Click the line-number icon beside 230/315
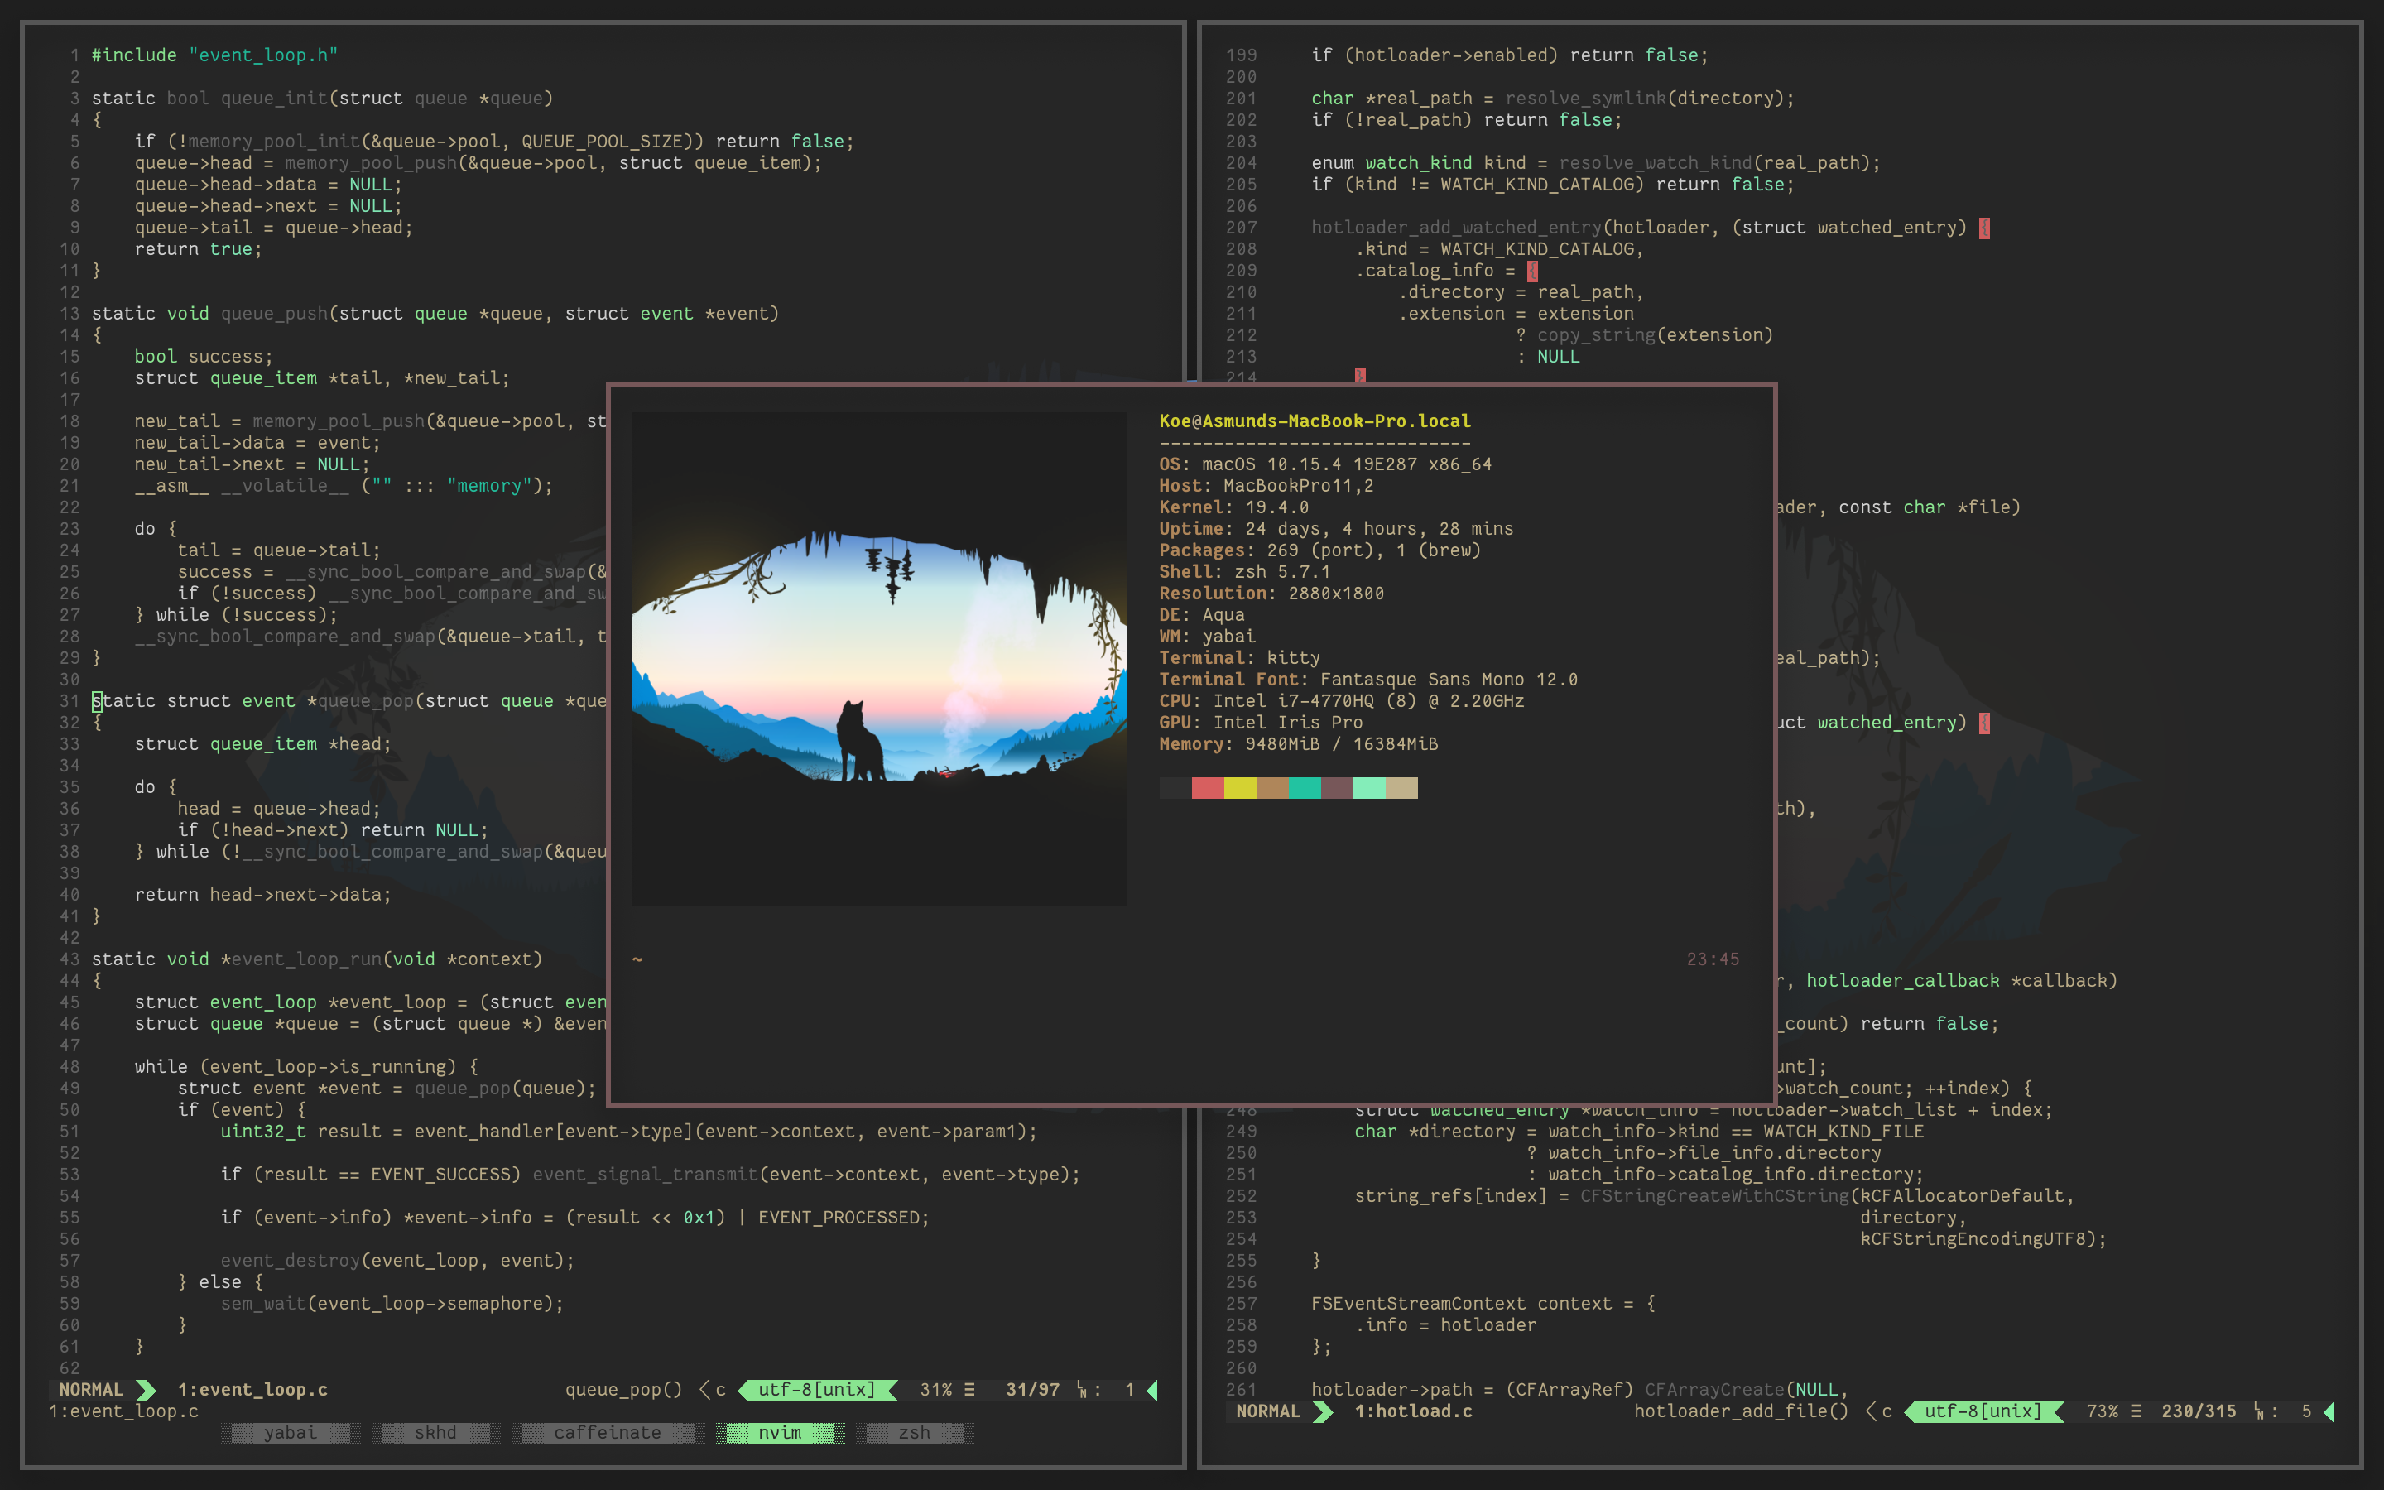2384x1490 pixels. (x=2259, y=1411)
